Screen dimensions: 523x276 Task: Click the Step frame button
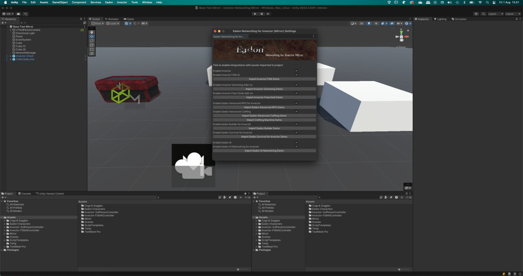pyautogui.click(x=268, y=14)
